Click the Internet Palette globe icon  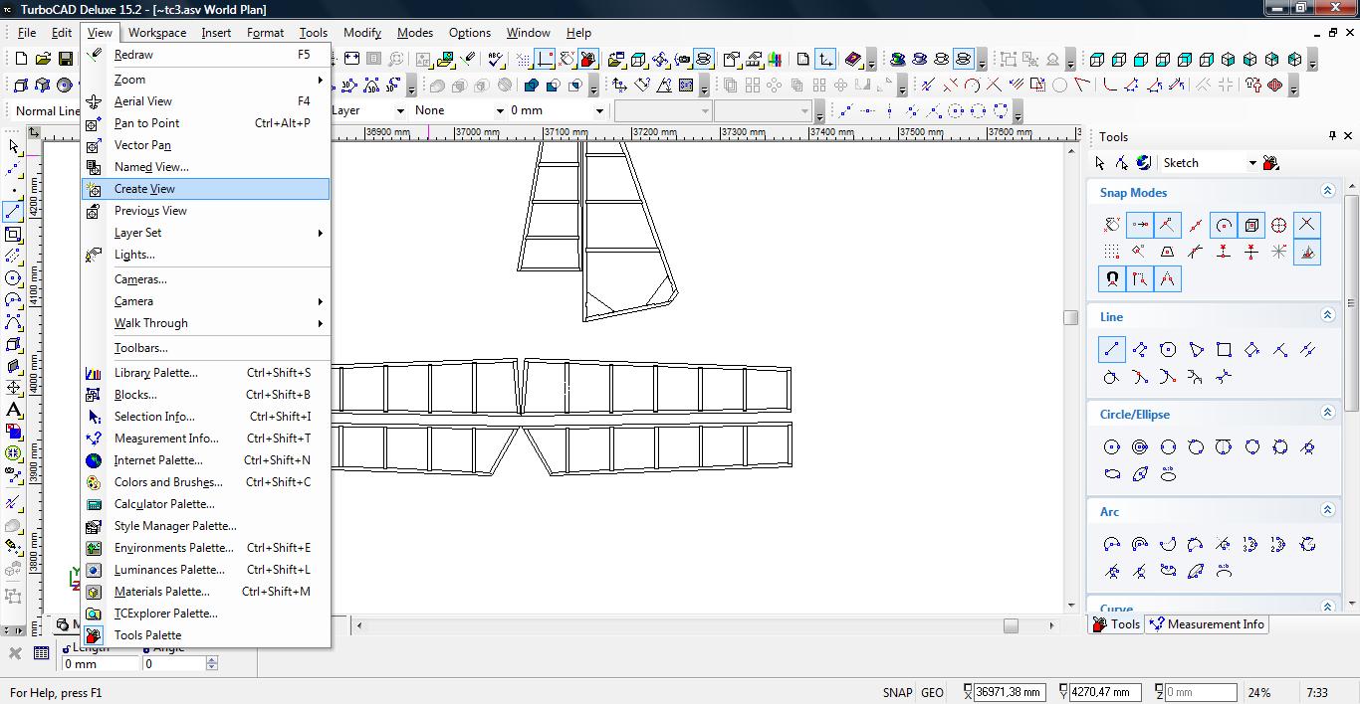tap(94, 460)
